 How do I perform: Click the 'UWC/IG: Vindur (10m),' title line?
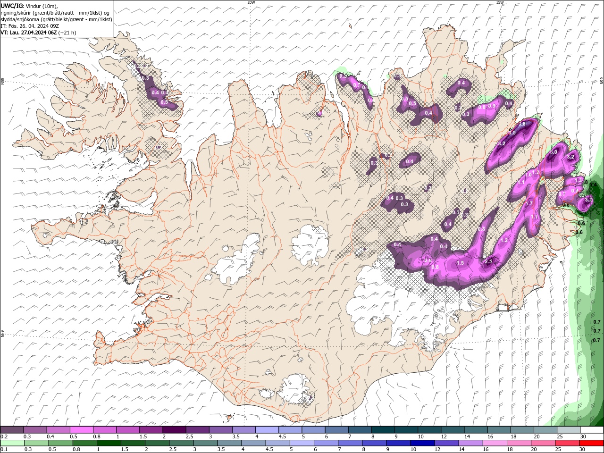tap(29, 6)
